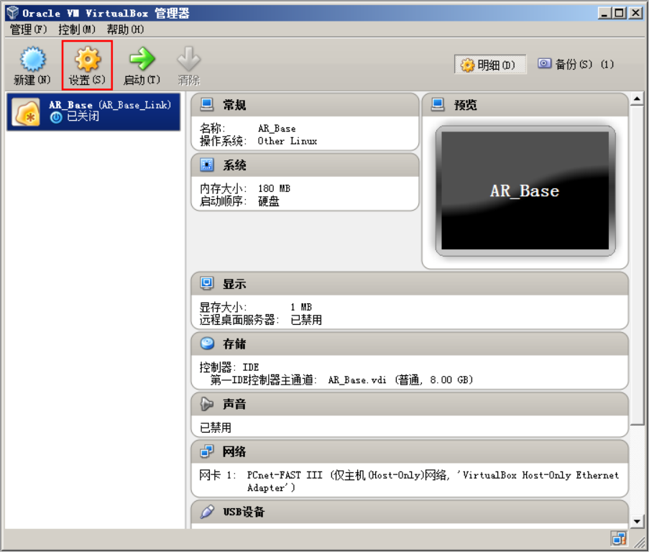649x552 pixels.
Task: Click the 'AR_Base.vdi (普通, 8.00 GB)' entry
Action: click(400, 380)
